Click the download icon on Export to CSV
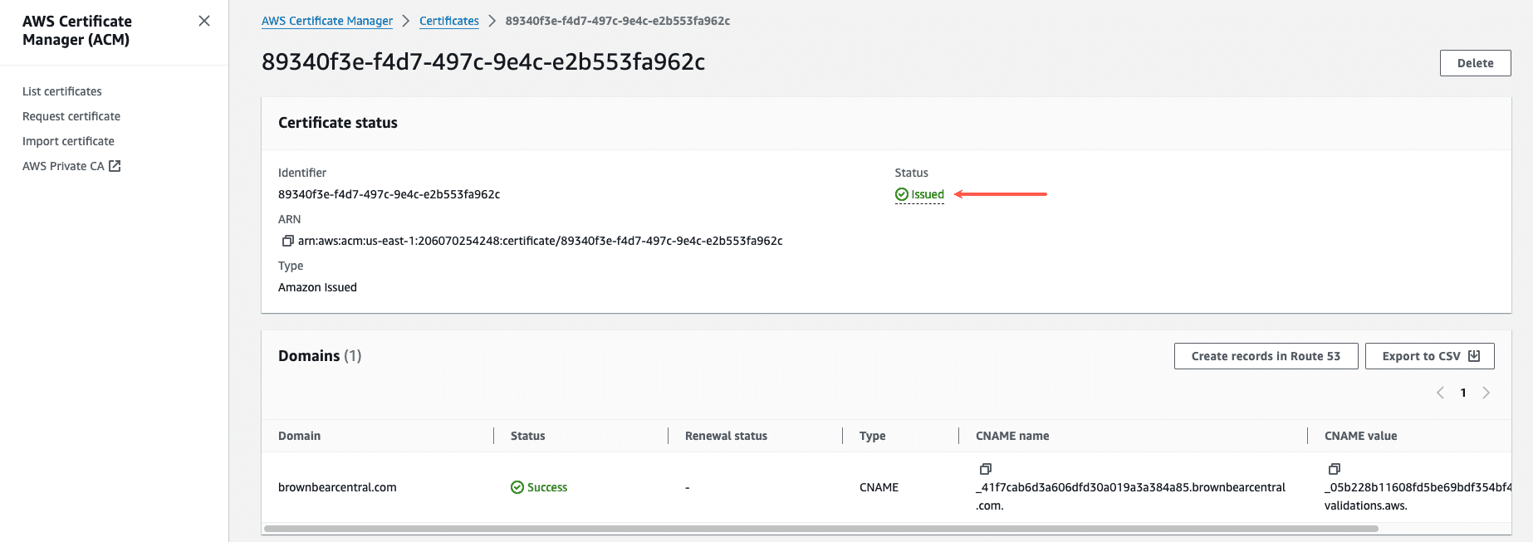This screenshot has width=1533, height=542. point(1474,355)
